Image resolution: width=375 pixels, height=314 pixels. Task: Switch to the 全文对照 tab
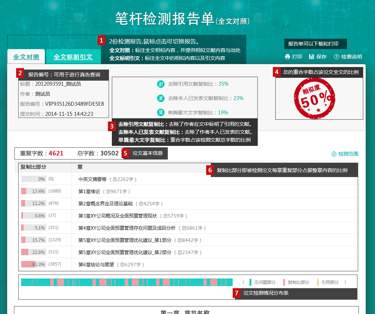click(26, 57)
